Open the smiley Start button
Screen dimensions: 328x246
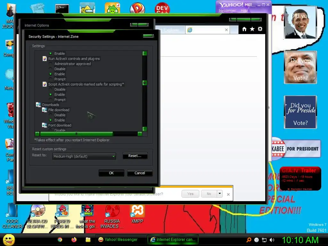click(x=9, y=240)
